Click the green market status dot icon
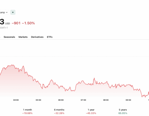Viewport: 149px width, 116px height. (x=13, y=12)
